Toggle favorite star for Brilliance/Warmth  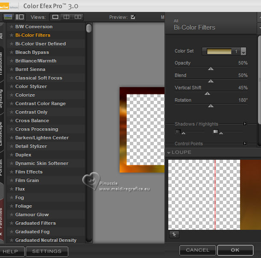click(x=11, y=61)
